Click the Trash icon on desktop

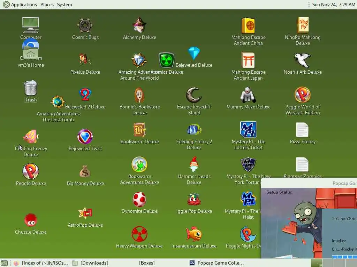tap(31, 88)
